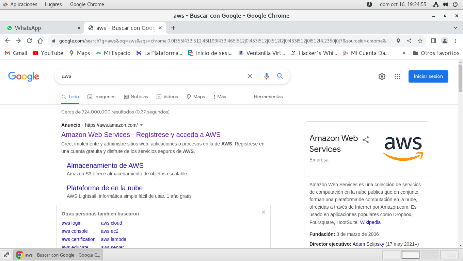
Task: Open the Más search options menu
Action: [x=220, y=97]
